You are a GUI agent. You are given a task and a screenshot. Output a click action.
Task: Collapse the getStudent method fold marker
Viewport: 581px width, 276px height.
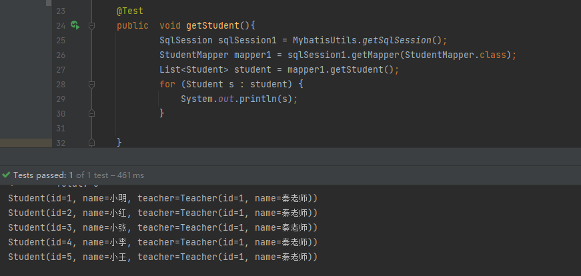[x=92, y=25]
